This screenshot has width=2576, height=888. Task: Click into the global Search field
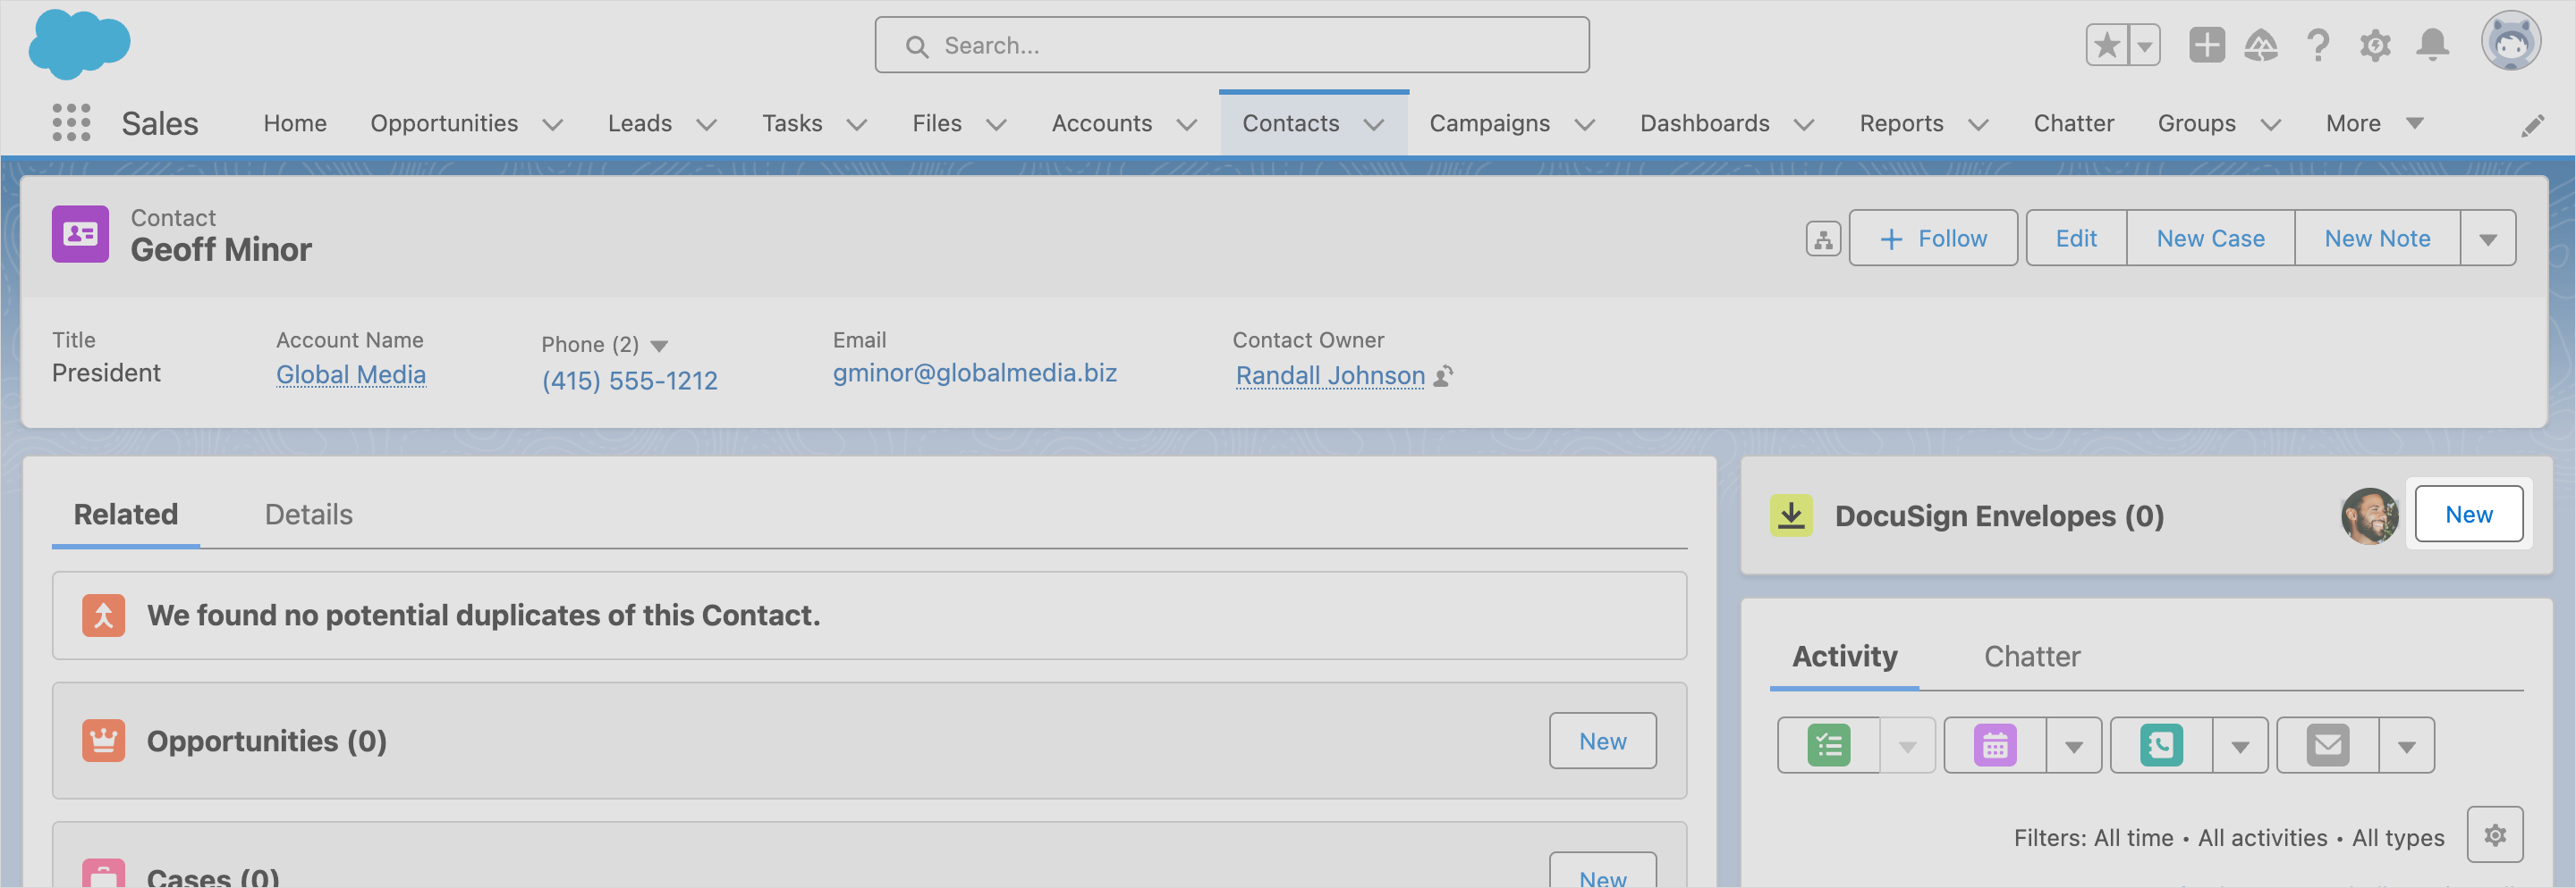point(1231,46)
